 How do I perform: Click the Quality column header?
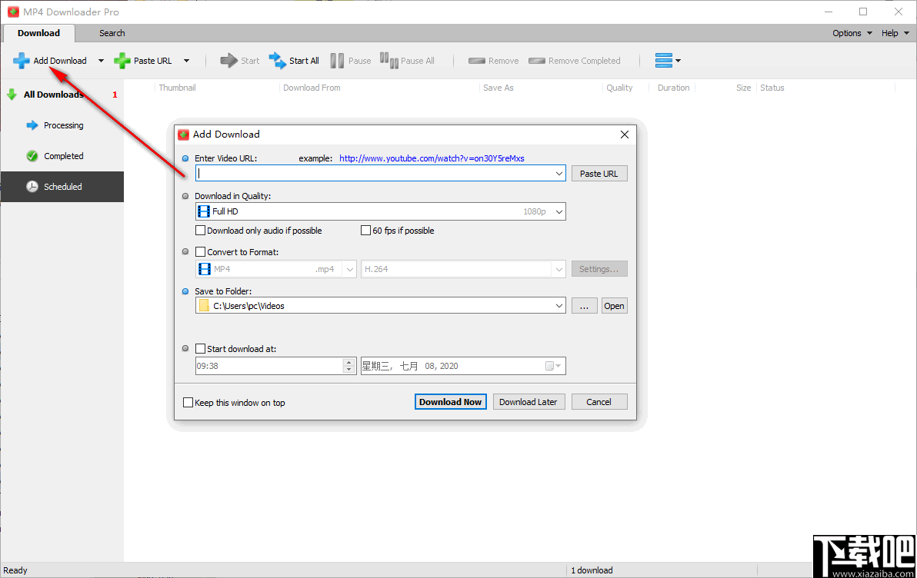pyautogui.click(x=619, y=88)
